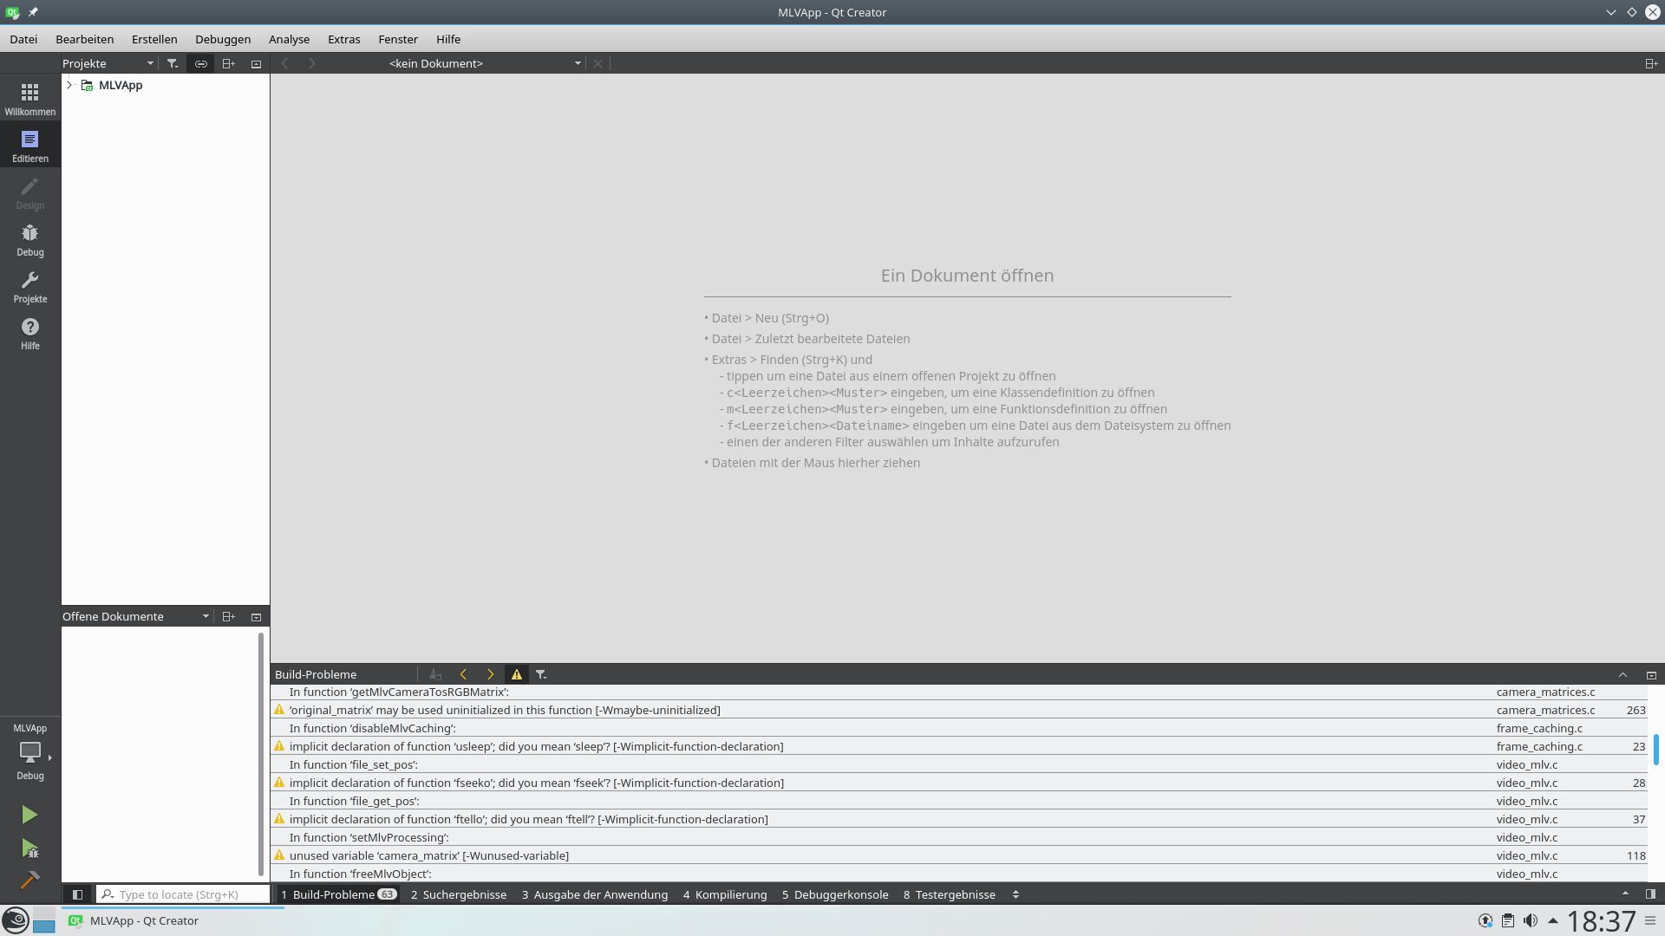Start debugging with play-bug button
This screenshot has height=936, width=1665.
pyautogui.click(x=29, y=848)
